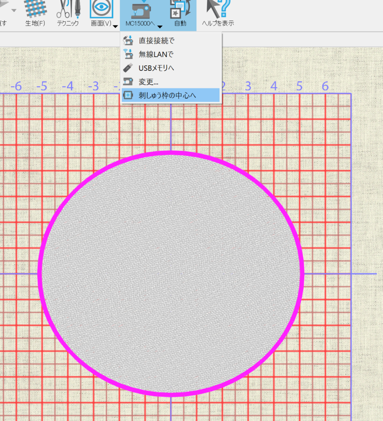Collapse the MC15000へ dropdown arrow

pyautogui.click(x=160, y=27)
